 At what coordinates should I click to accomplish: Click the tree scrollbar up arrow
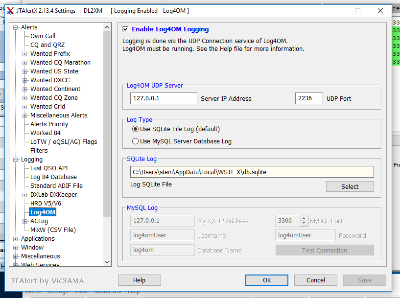click(x=107, y=27)
